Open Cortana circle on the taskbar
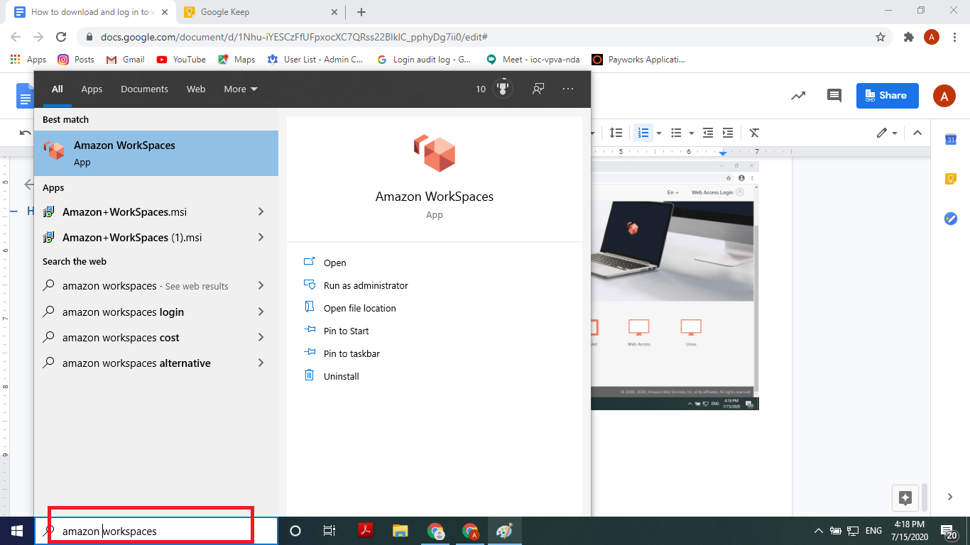Image resolution: width=970 pixels, height=545 pixels. pos(296,531)
